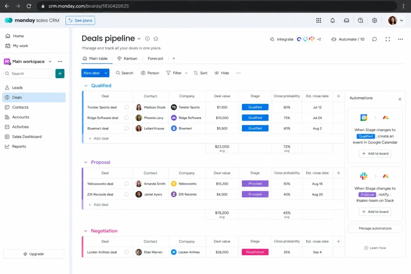Click the Upgrade button

(x=34, y=254)
